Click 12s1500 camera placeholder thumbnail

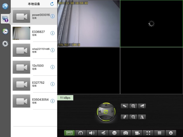(x=21, y=67)
